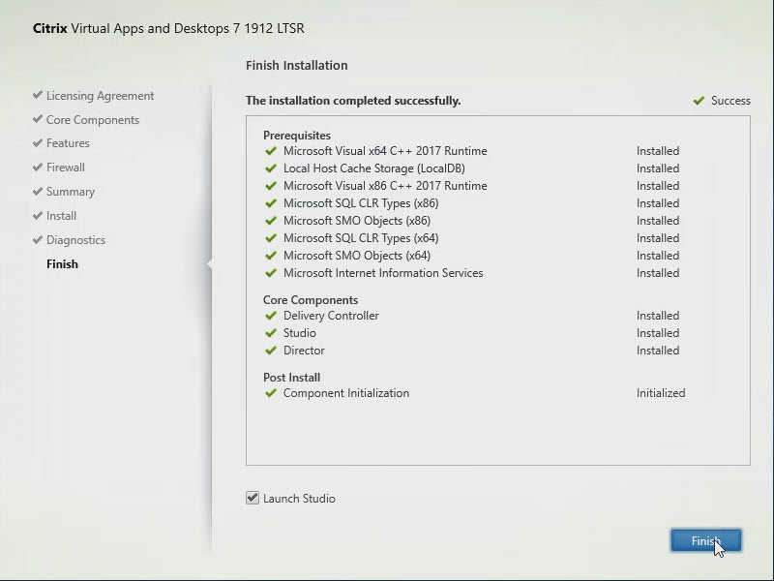Image resolution: width=774 pixels, height=581 pixels.
Task: Click the 'Launch Studio' label text
Action: [x=299, y=499]
